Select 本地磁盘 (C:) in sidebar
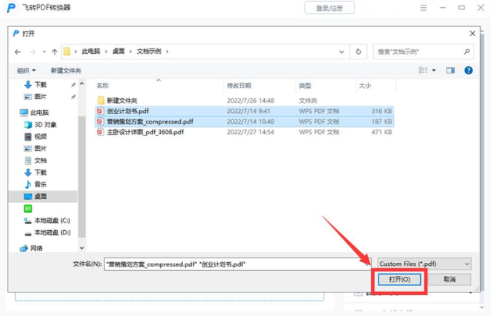This screenshot has width=491, height=316. 52,221
